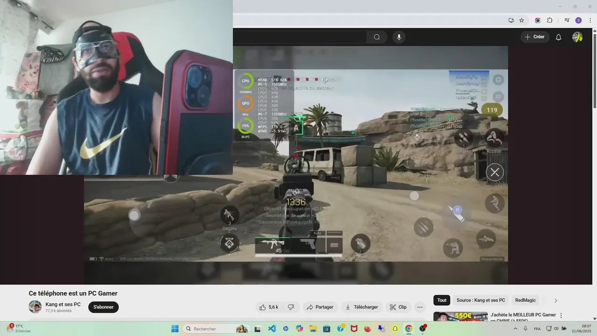The height and width of the screenshot is (336, 597).
Task: Open Microsoft Store from taskbar
Action: tap(326, 329)
